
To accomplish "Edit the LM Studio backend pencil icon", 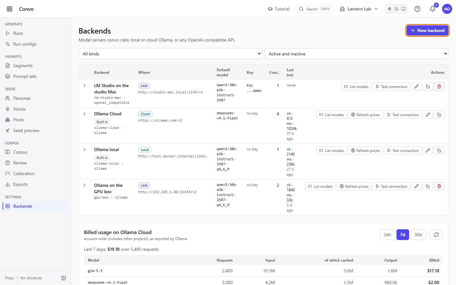I will (x=416, y=86).
